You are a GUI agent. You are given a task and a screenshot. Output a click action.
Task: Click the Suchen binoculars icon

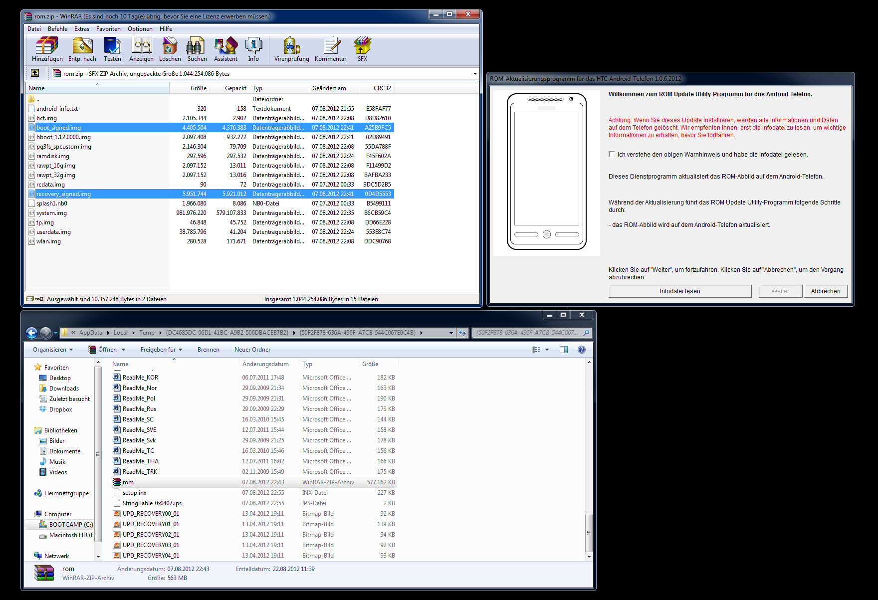[197, 49]
